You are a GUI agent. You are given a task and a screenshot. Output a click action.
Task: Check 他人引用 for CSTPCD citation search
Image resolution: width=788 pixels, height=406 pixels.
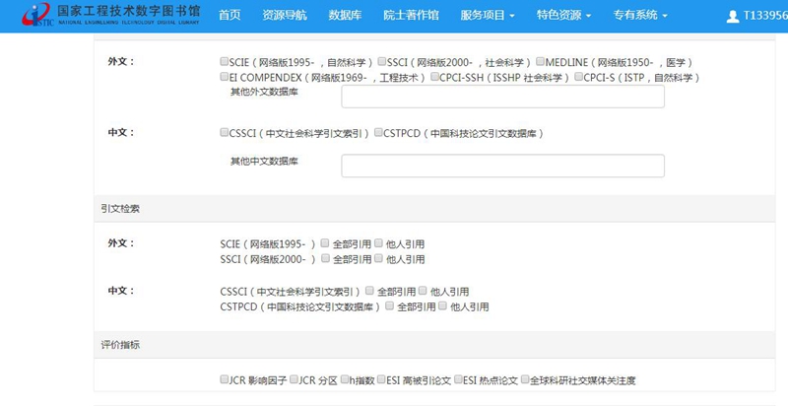442,306
